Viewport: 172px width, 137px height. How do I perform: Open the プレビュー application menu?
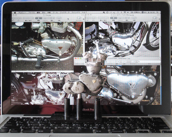point(22,13)
